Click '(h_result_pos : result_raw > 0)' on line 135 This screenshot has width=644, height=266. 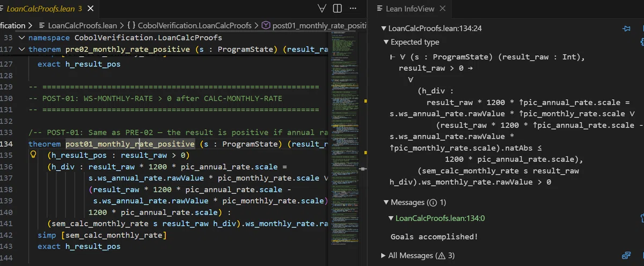(x=118, y=155)
